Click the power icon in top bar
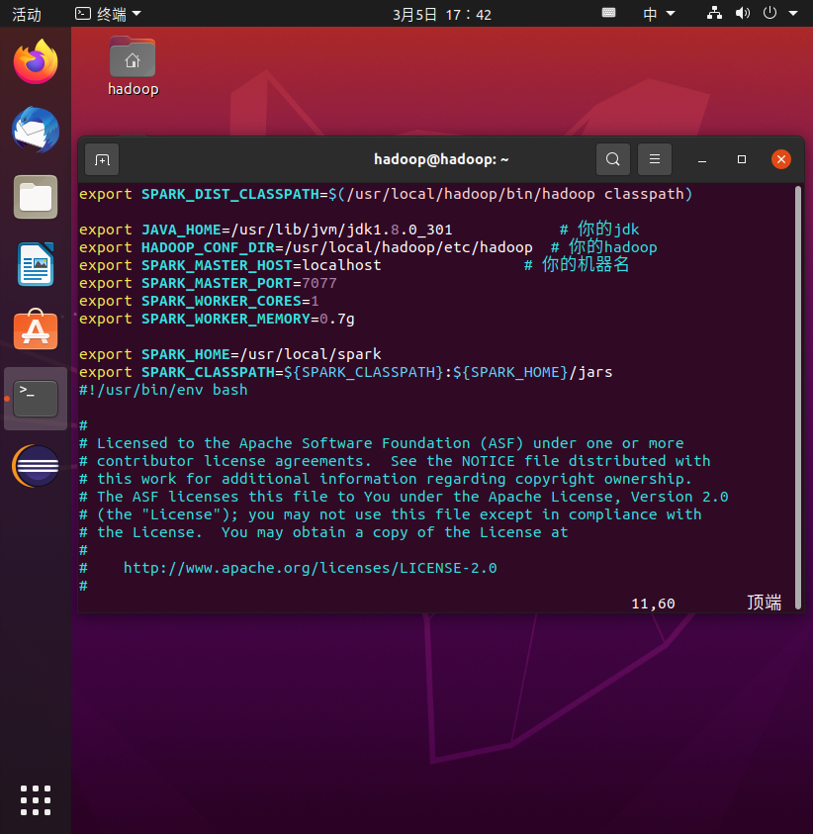Screen dimensions: 813x834 [769, 13]
